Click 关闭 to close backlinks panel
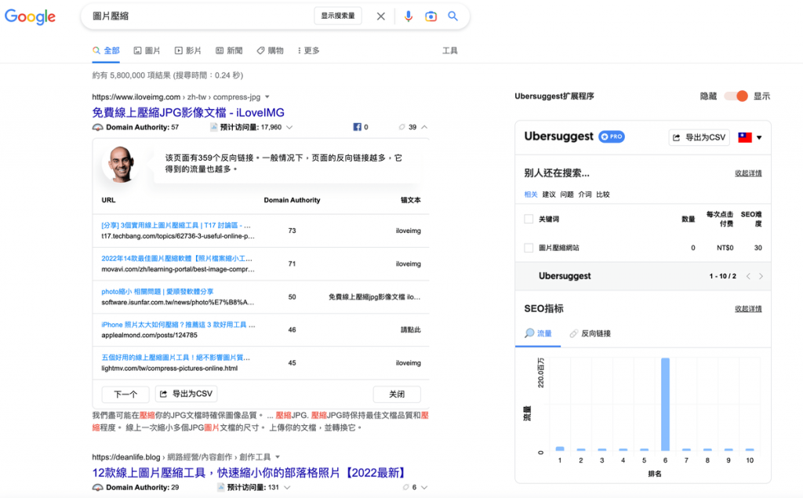 [397, 394]
